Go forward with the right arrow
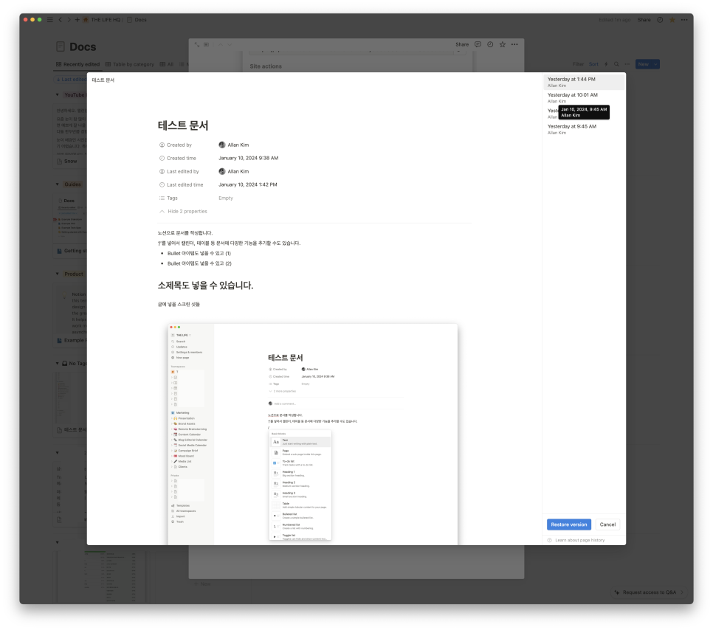This screenshot has width=713, height=630. click(69, 19)
